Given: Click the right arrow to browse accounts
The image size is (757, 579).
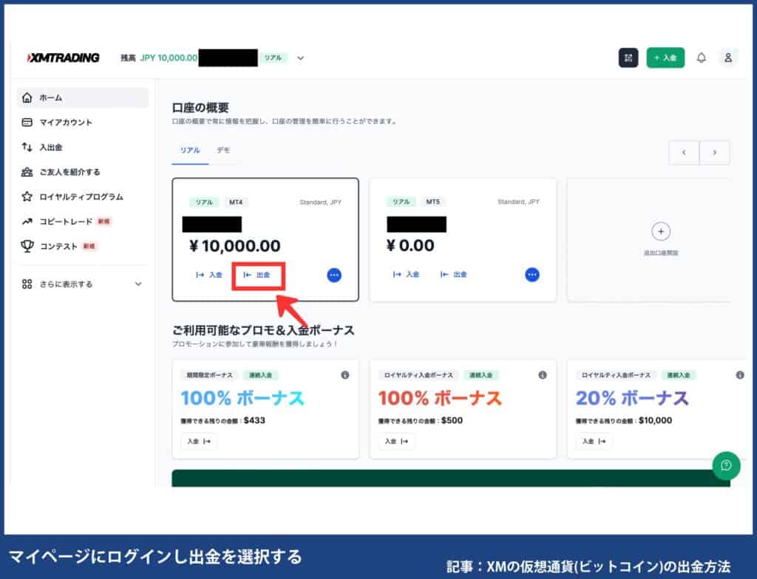Looking at the screenshot, I should click(714, 152).
